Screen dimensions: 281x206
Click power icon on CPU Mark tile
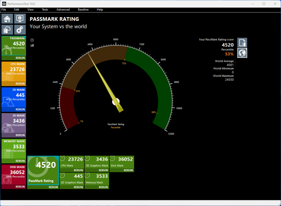coord(62,159)
